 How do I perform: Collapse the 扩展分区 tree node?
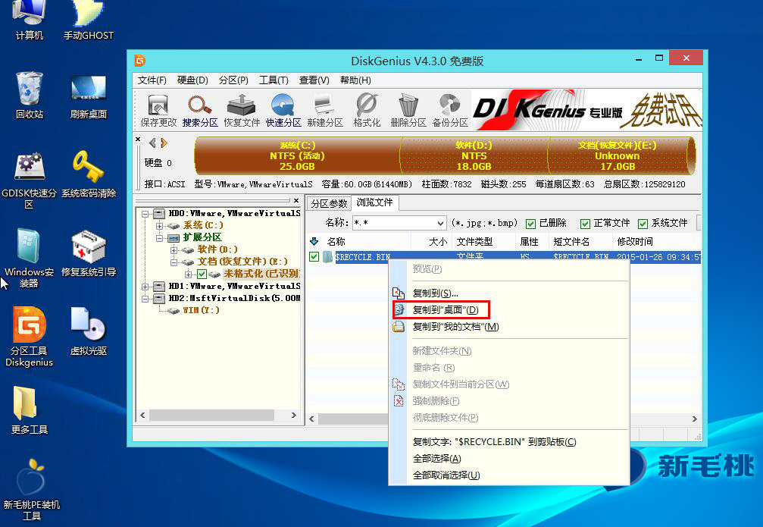coord(160,238)
